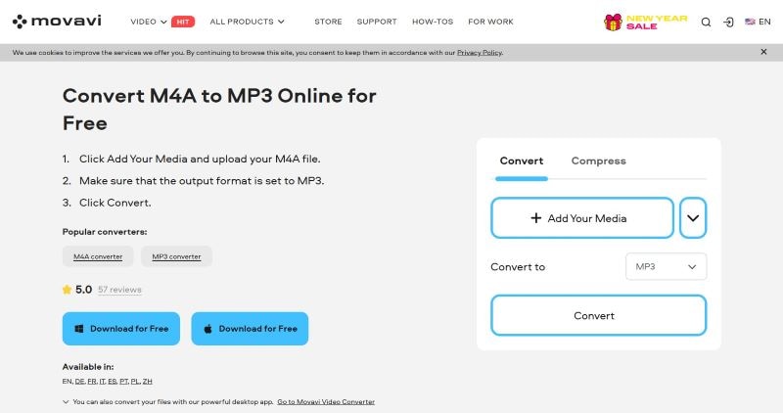This screenshot has height=413, width=783.
Task: Open the HOW-TOS menu item
Action: pos(433,22)
